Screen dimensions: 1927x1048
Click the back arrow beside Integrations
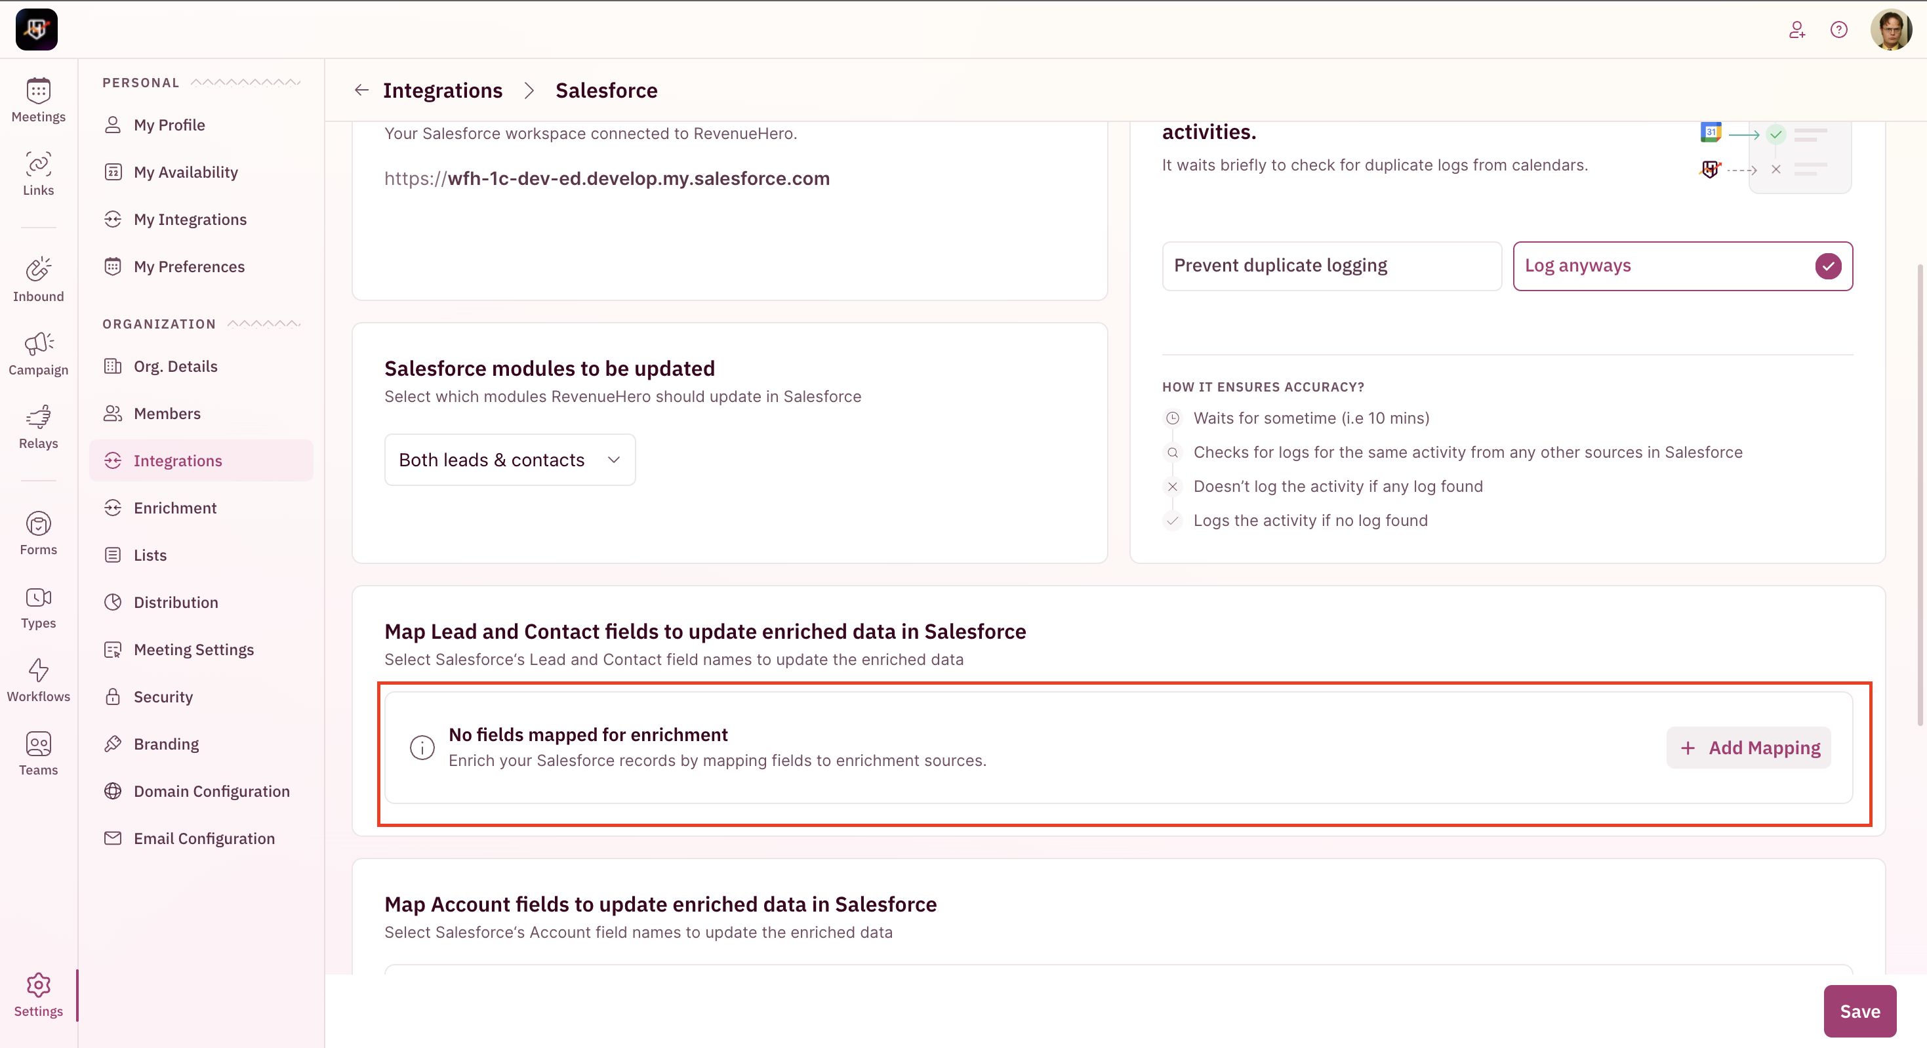(x=361, y=91)
